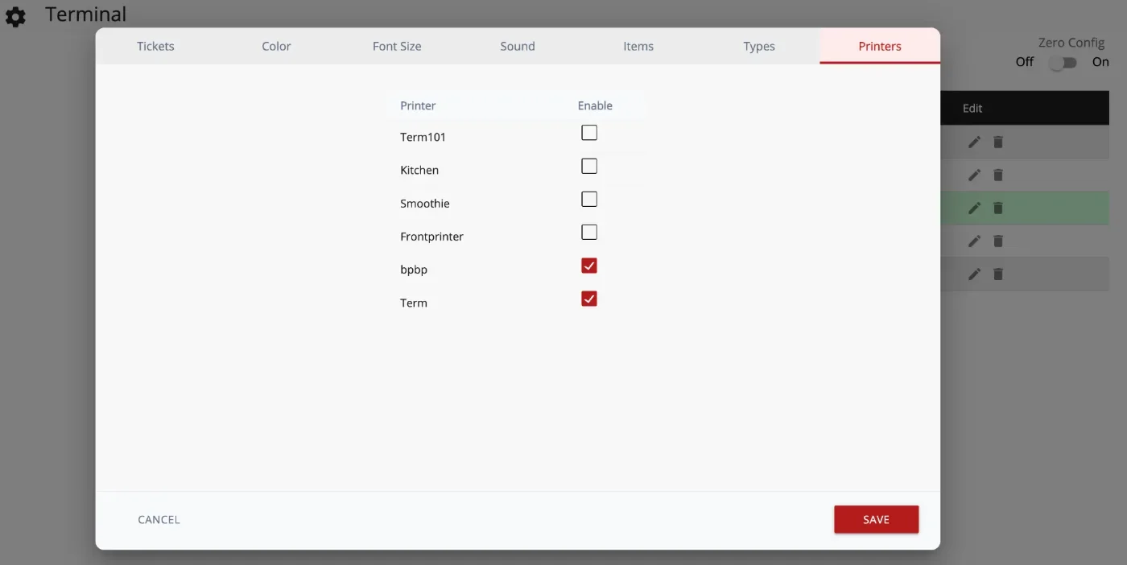
Task: Click the trash delete icon in the first row
Action: (998, 142)
